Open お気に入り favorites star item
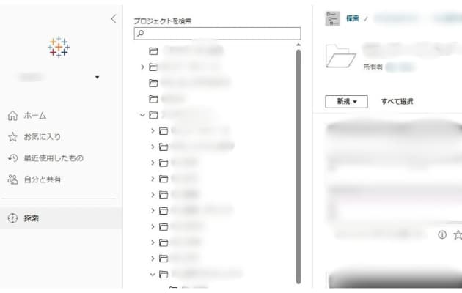 42,137
